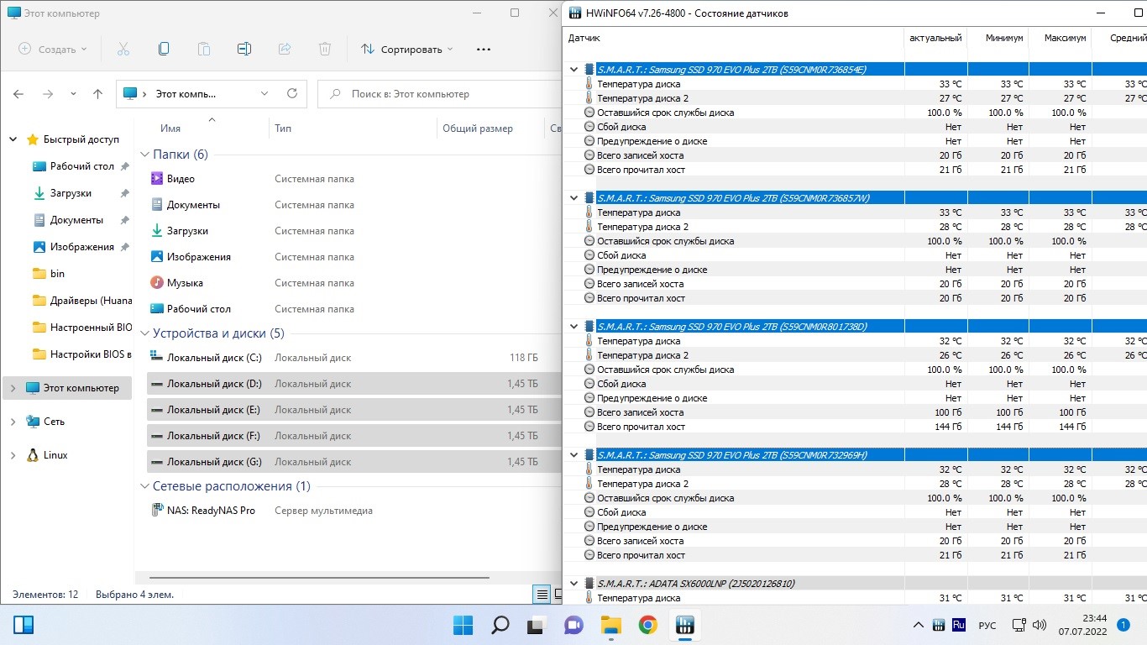Image resolution: width=1147 pixels, height=645 pixels.
Task: Click the taskbar clock showing 23:44
Action: [1084, 625]
